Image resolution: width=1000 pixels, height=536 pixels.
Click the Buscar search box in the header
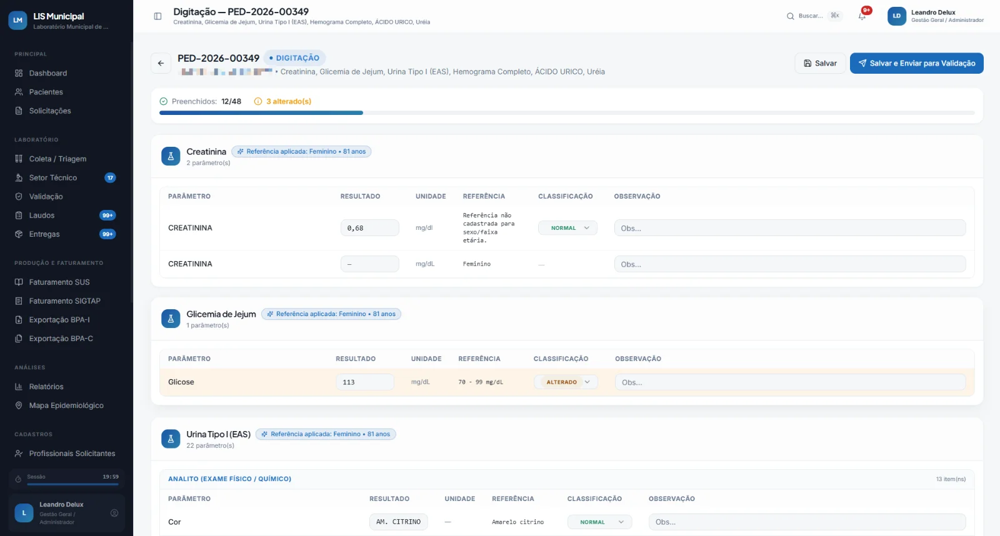[814, 16]
